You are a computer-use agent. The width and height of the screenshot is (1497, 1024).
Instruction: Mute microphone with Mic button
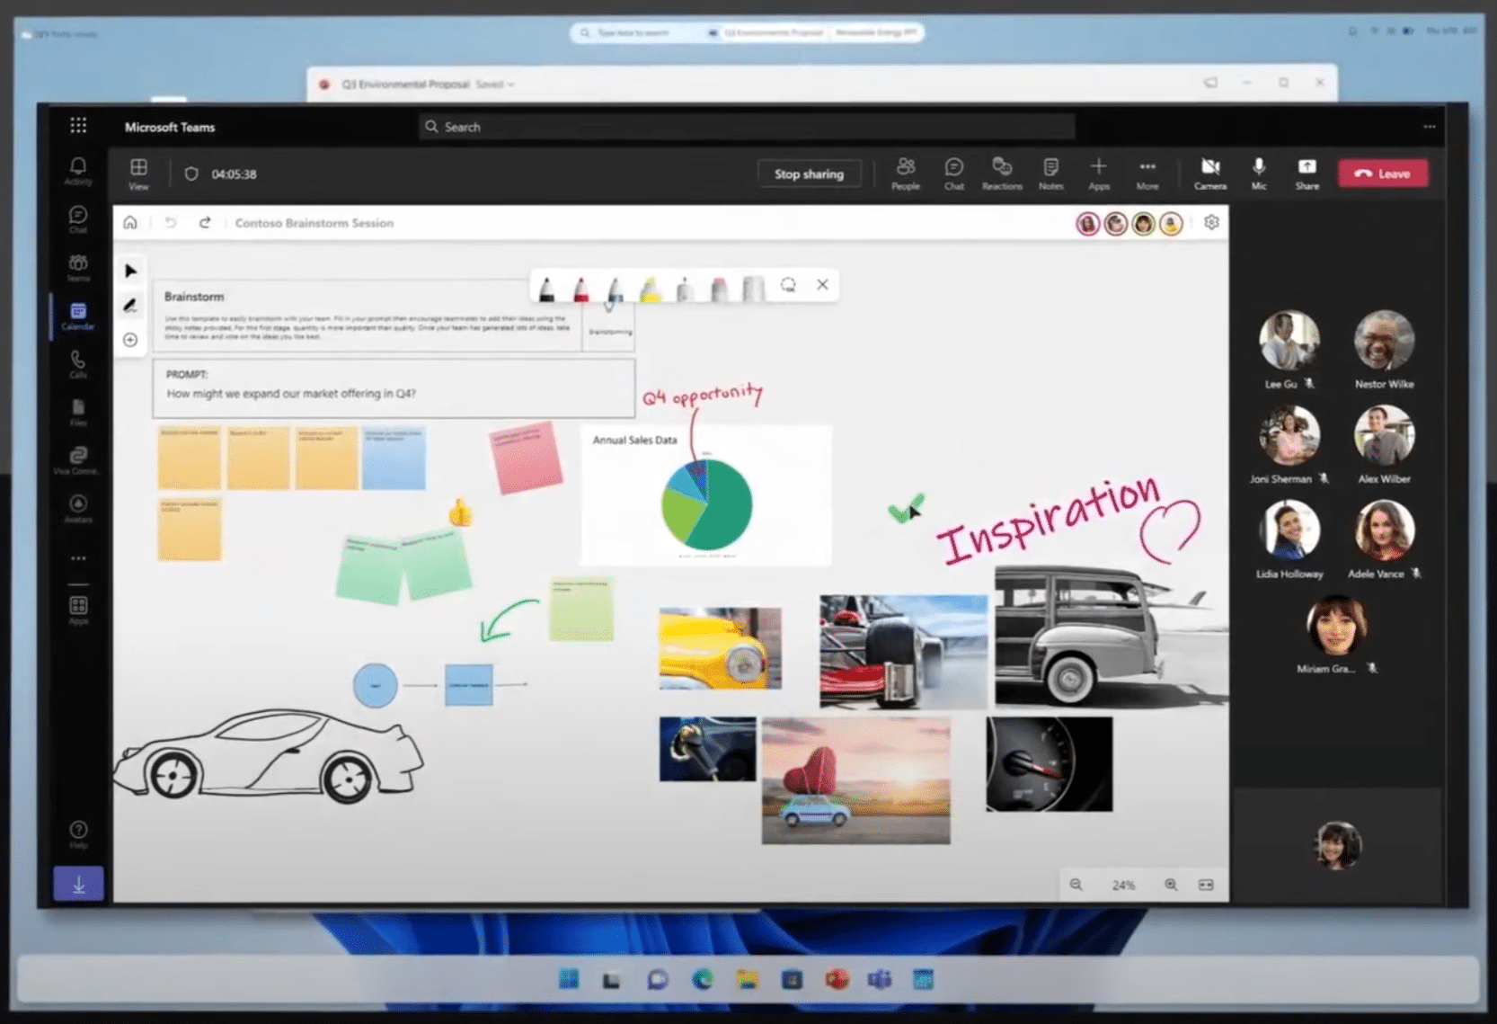coord(1259,174)
